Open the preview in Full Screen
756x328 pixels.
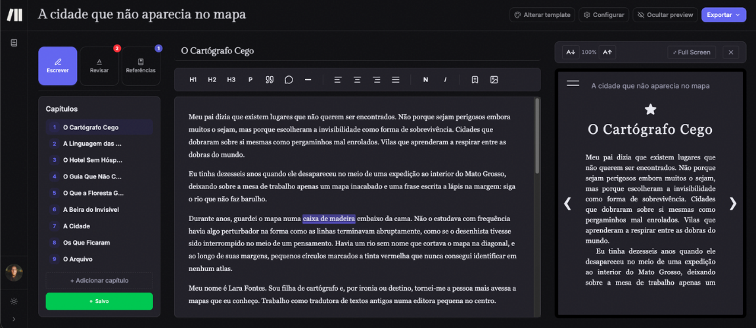[691, 52]
